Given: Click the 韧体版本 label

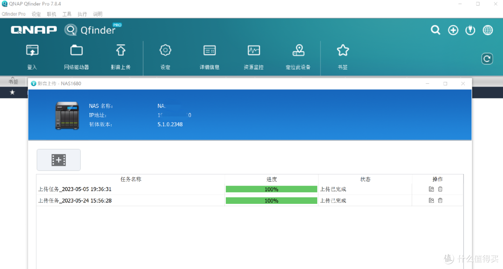Looking at the screenshot, I should point(101,124).
